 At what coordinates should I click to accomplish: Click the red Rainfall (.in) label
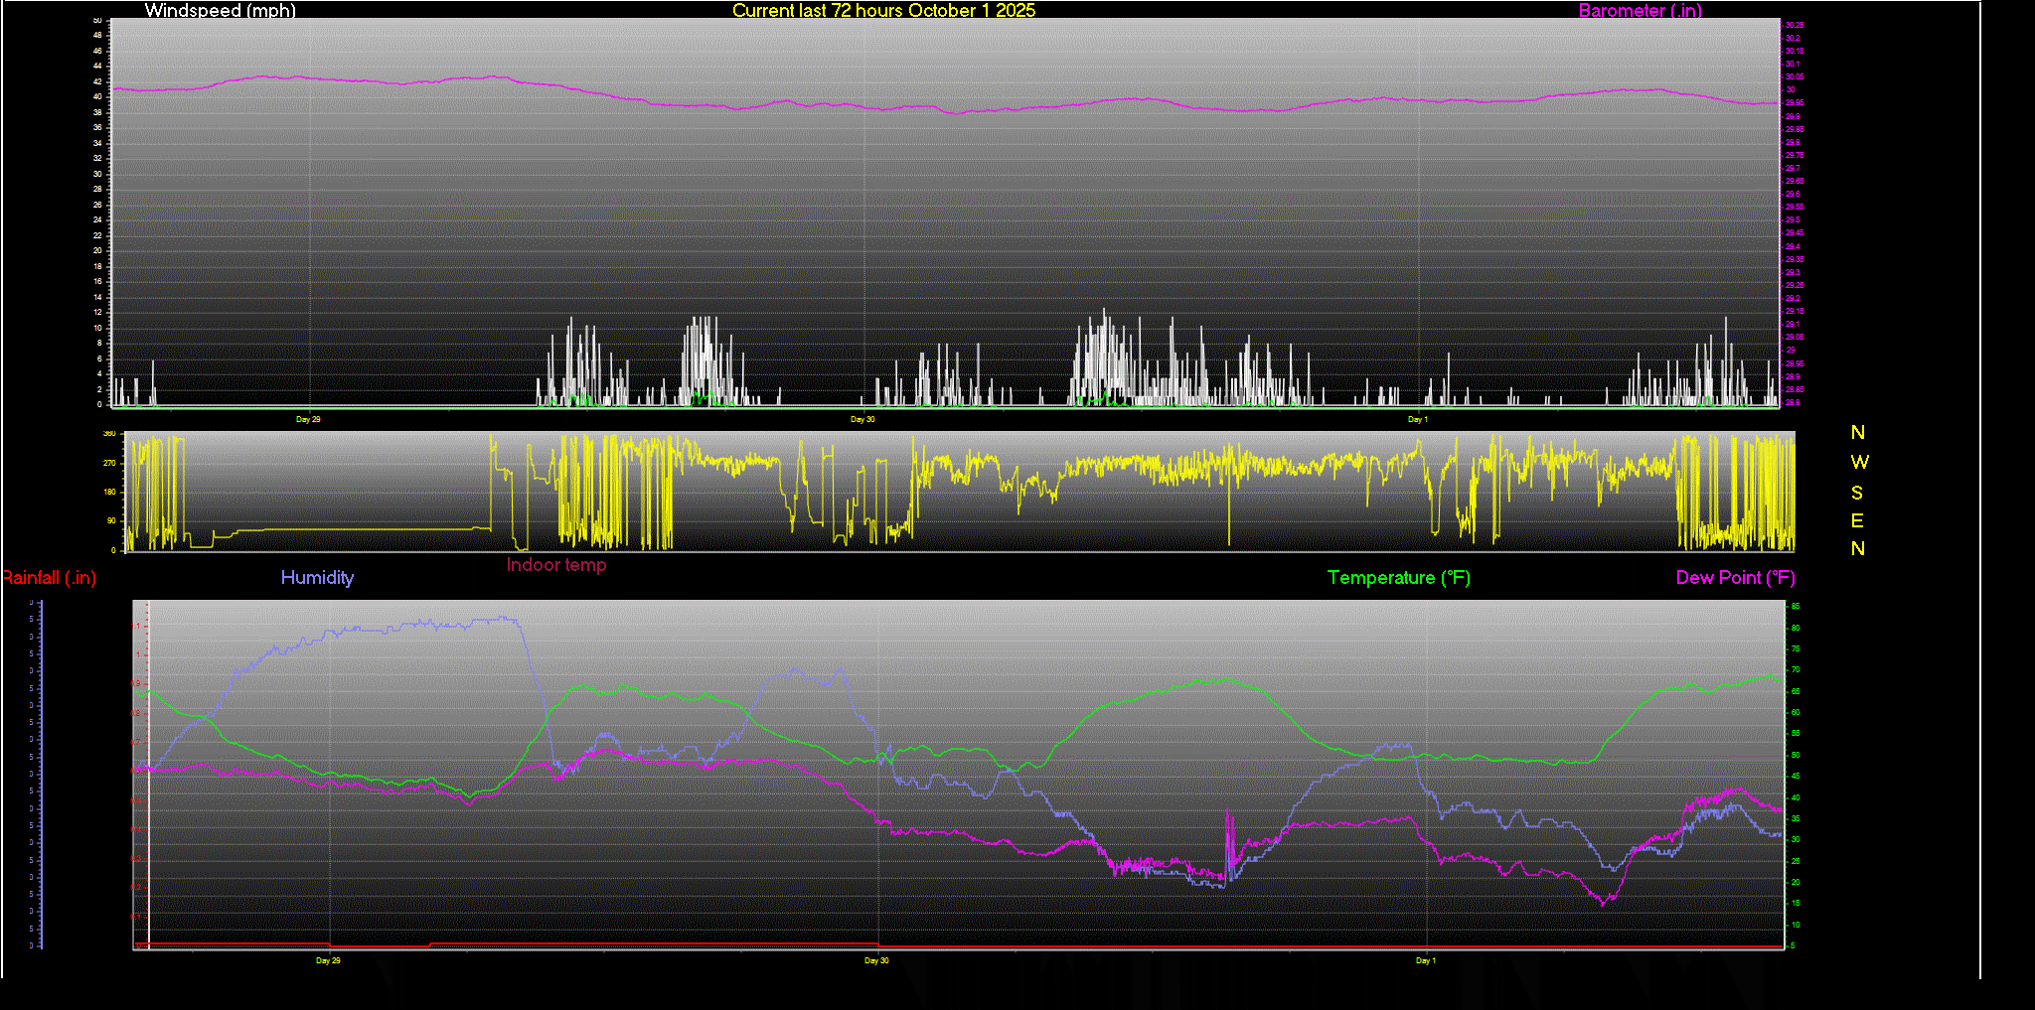(x=49, y=578)
